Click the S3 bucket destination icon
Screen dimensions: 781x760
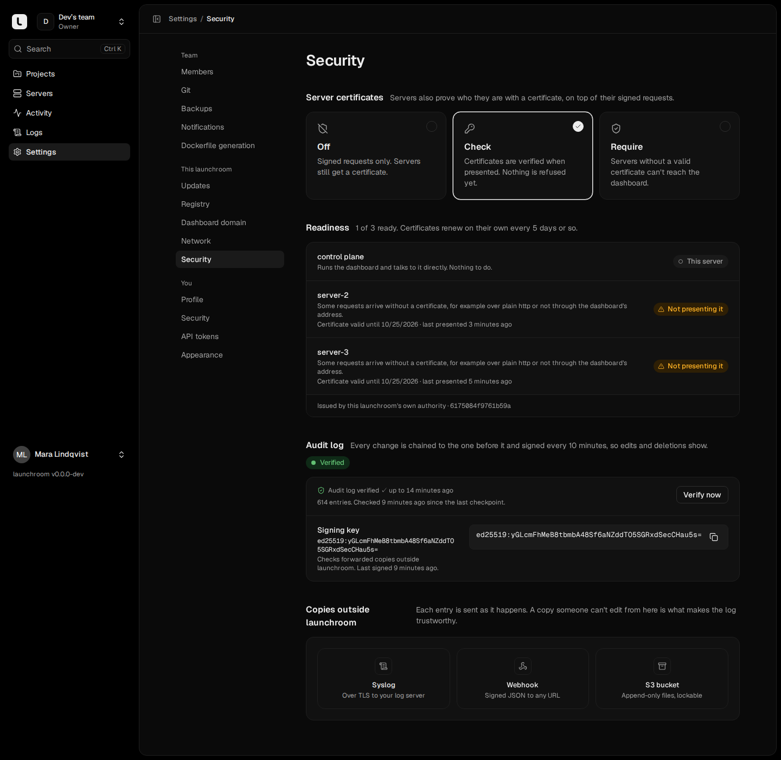click(x=662, y=666)
